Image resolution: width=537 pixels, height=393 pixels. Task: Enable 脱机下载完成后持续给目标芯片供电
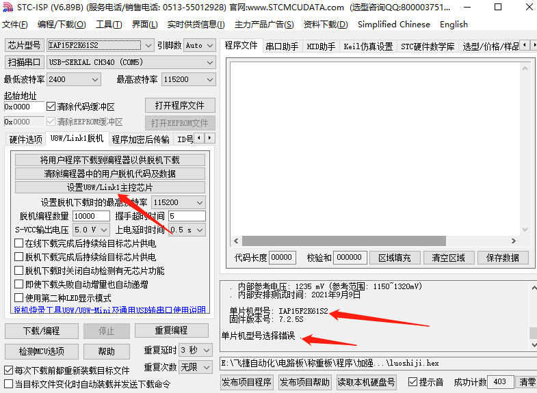tap(19, 257)
